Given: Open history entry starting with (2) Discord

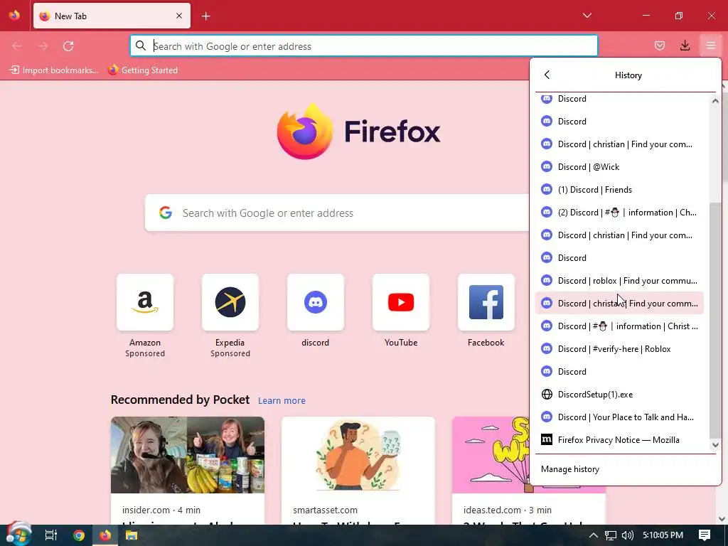Looking at the screenshot, I should point(619,212).
